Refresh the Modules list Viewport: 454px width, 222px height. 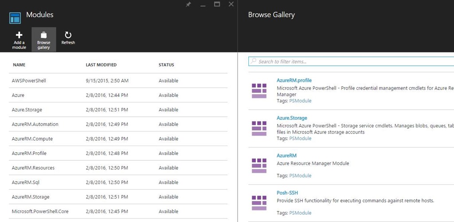tap(68, 38)
